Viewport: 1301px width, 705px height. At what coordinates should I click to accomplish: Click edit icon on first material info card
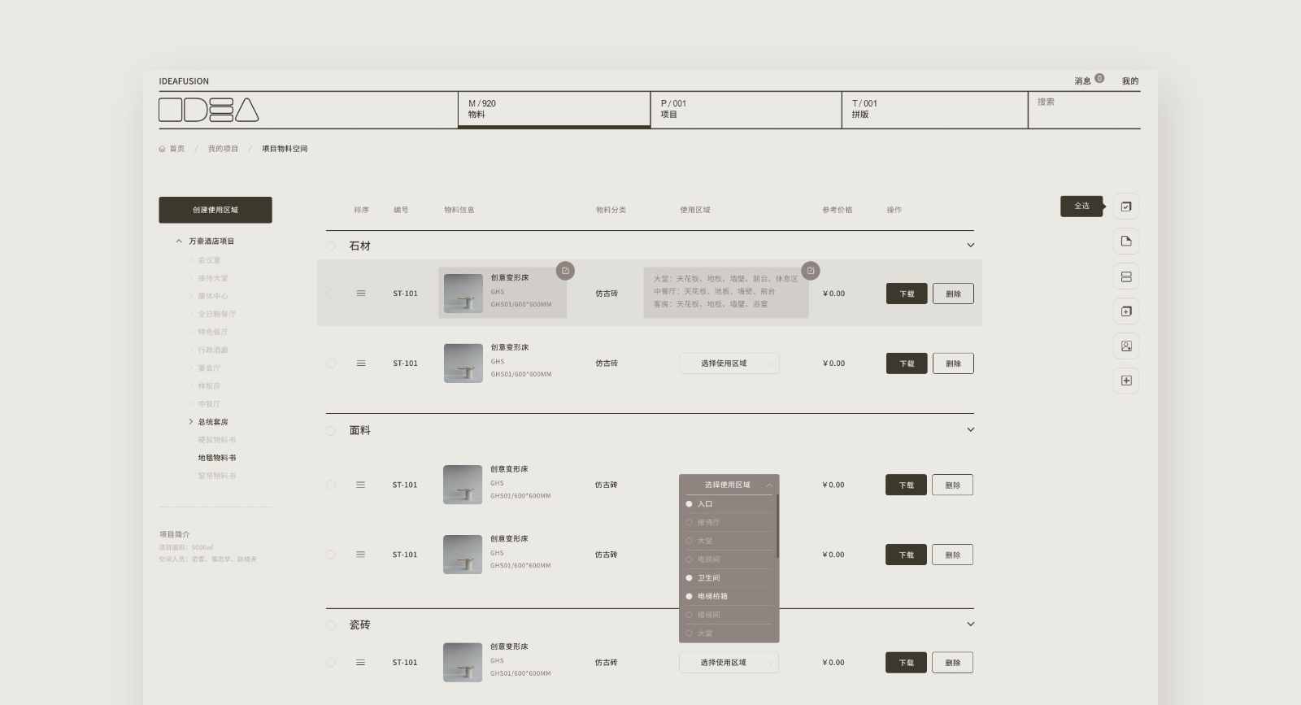click(565, 271)
